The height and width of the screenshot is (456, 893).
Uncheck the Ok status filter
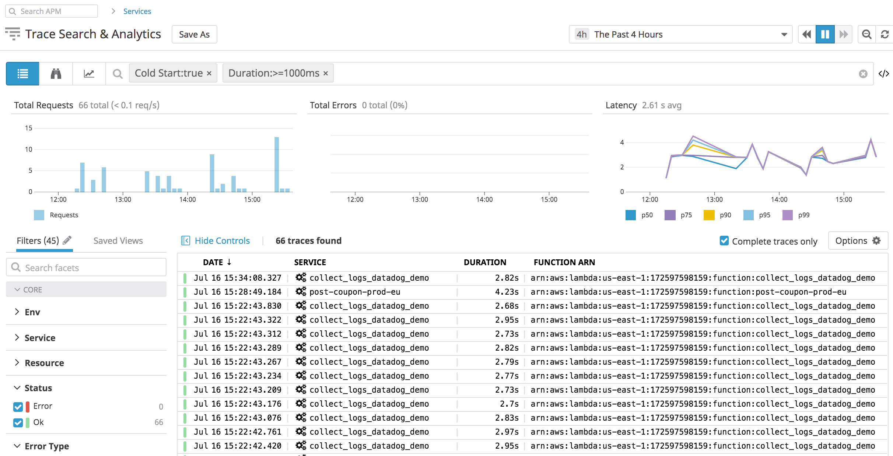(x=18, y=422)
